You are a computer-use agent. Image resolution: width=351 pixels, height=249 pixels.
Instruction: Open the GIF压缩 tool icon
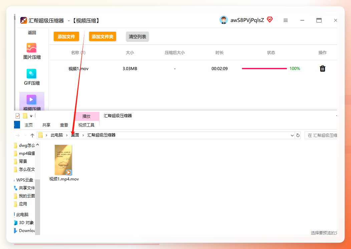coord(31,74)
